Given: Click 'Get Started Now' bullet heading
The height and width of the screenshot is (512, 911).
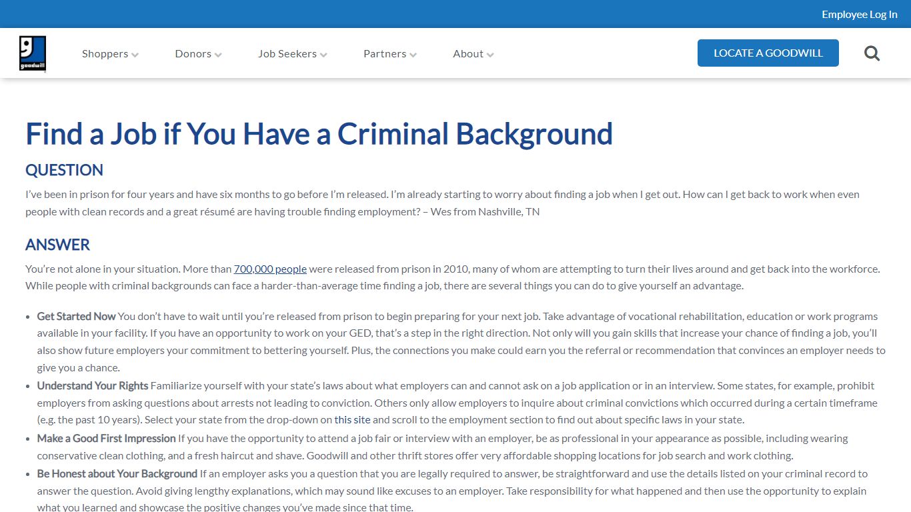Looking at the screenshot, I should pyautogui.click(x=77, y=316).
